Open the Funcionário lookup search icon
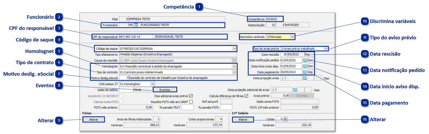 coord(136,25)
